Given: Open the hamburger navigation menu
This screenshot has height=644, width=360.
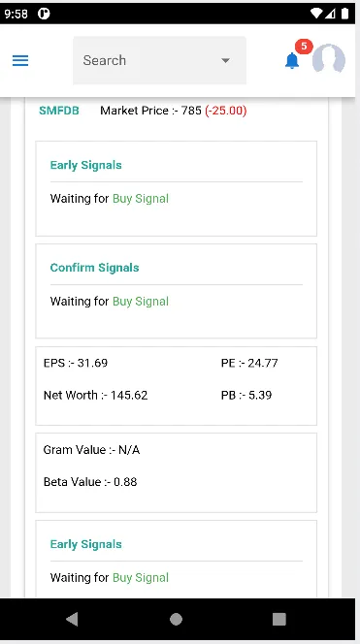Looking at the screenshot, I should (x=20, y=61).
